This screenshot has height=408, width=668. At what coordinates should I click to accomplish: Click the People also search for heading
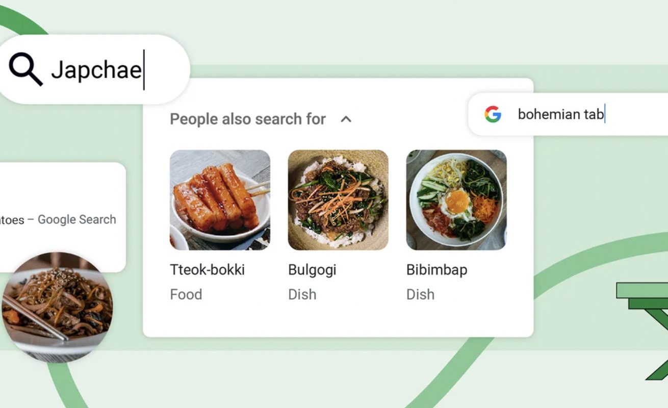coord(248,119)
